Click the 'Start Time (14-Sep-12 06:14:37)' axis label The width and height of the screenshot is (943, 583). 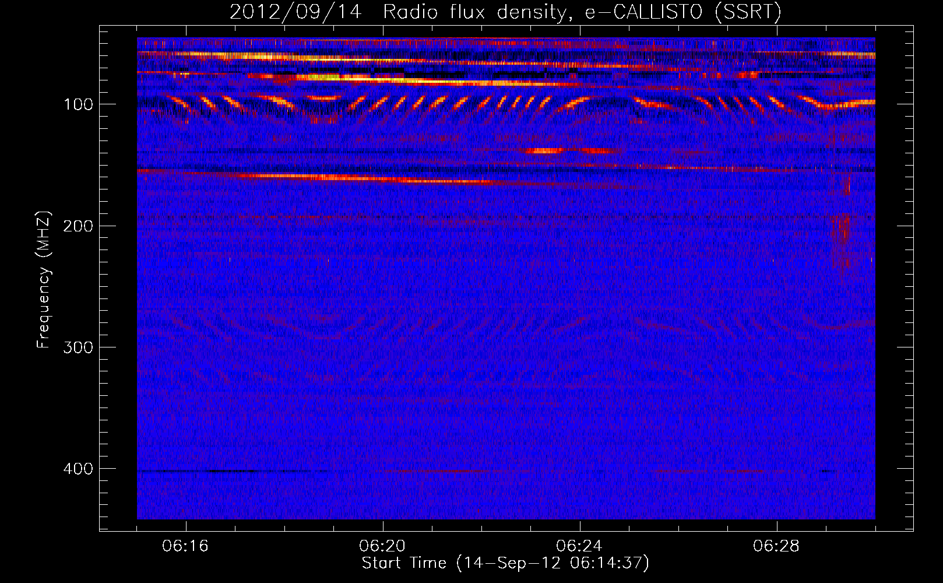[x=505, y=563]
